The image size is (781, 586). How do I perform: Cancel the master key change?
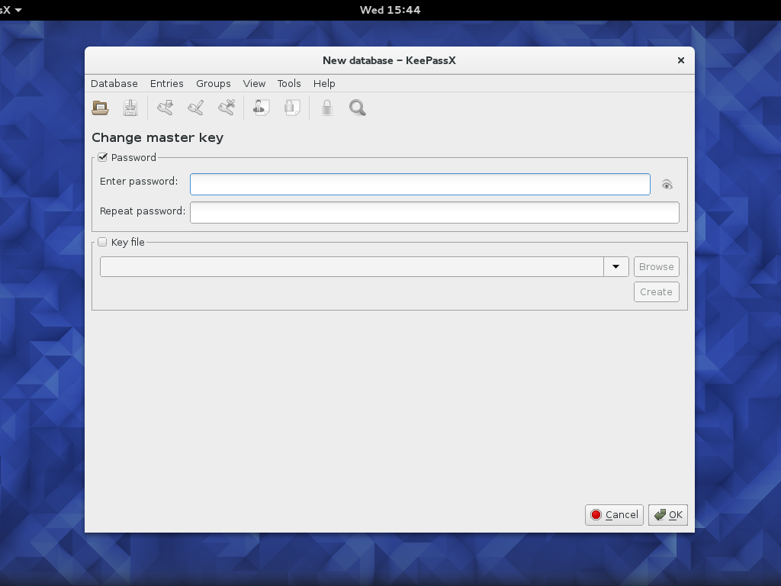614,515
